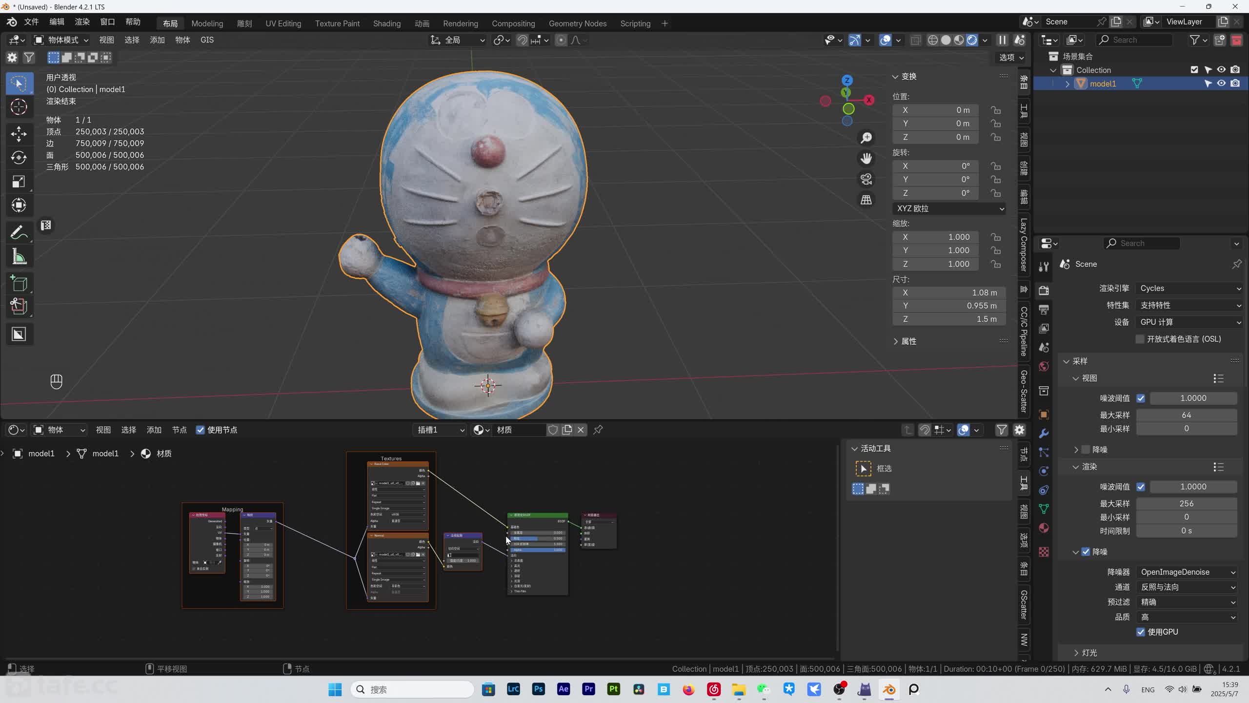Select the Add Cube tool
This screenshot has height=703, width=1249.
pos(19,284)
